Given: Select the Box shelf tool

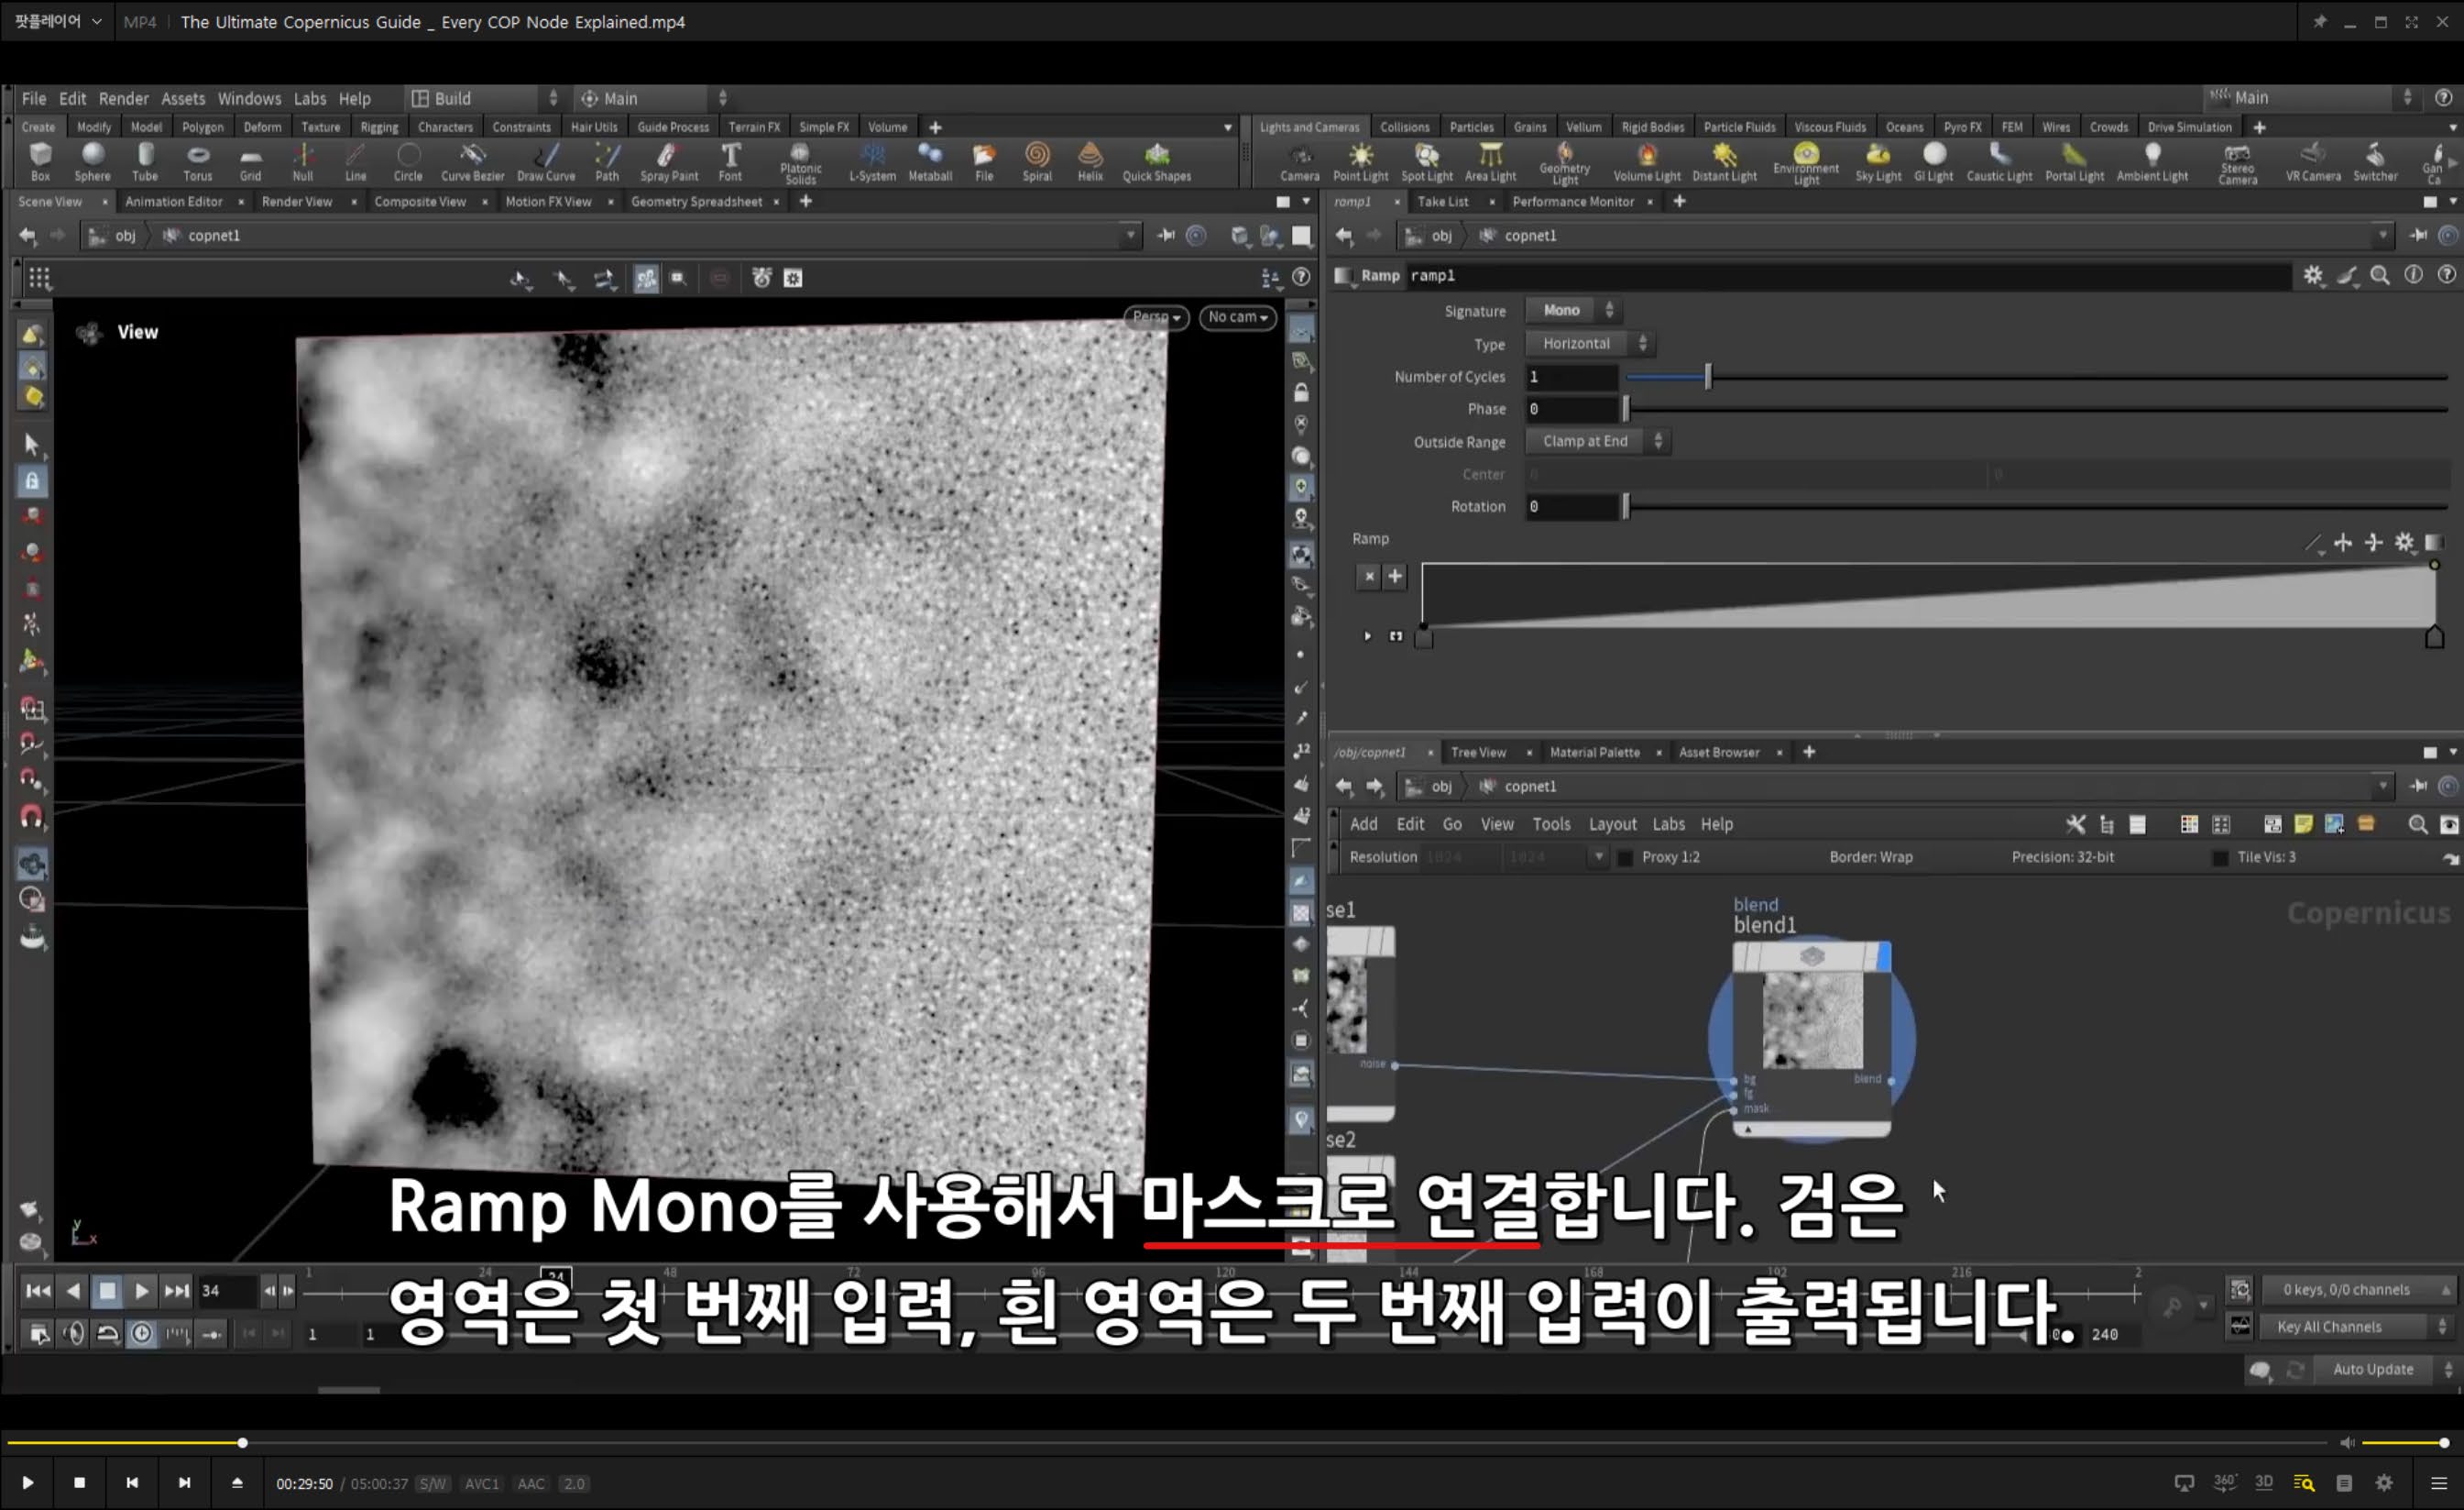Looking at the screenshot, I should [40, 161].
